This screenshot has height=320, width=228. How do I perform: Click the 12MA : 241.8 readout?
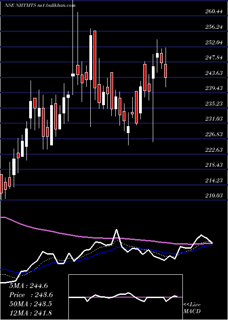pyautogui.click(x=31, y=313)
